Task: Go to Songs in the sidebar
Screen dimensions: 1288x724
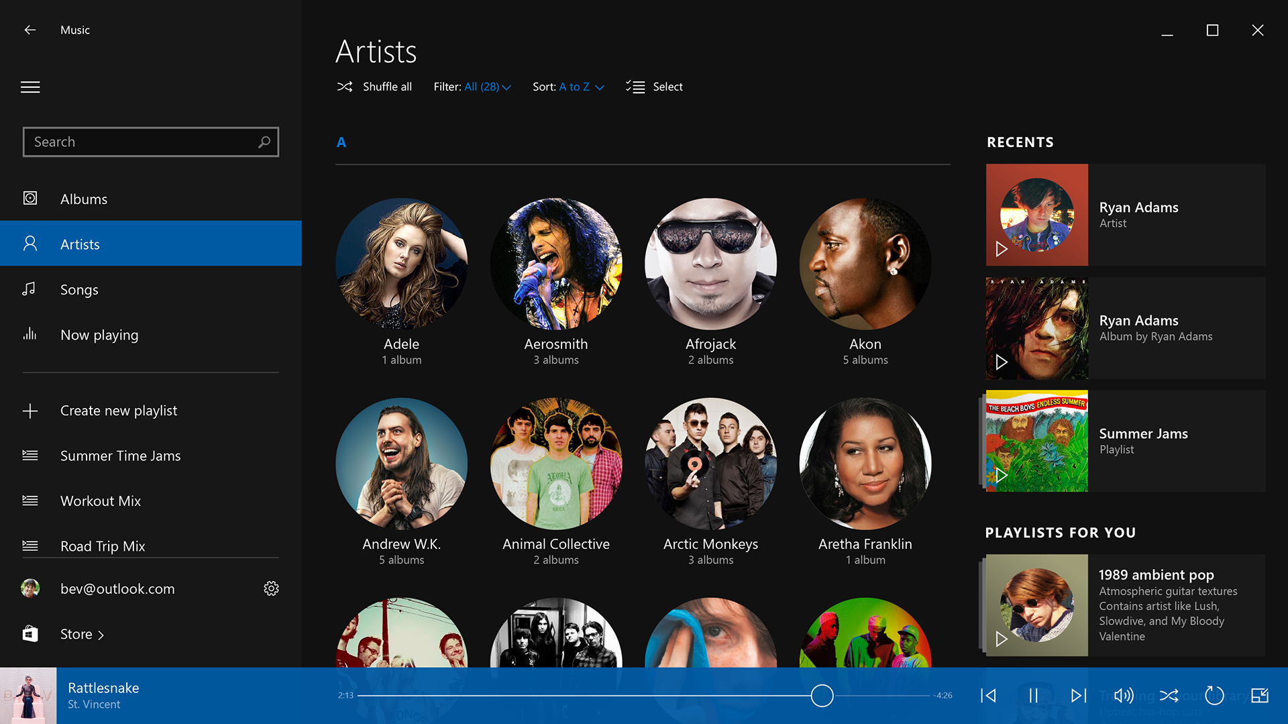Action: click(151, 289)
